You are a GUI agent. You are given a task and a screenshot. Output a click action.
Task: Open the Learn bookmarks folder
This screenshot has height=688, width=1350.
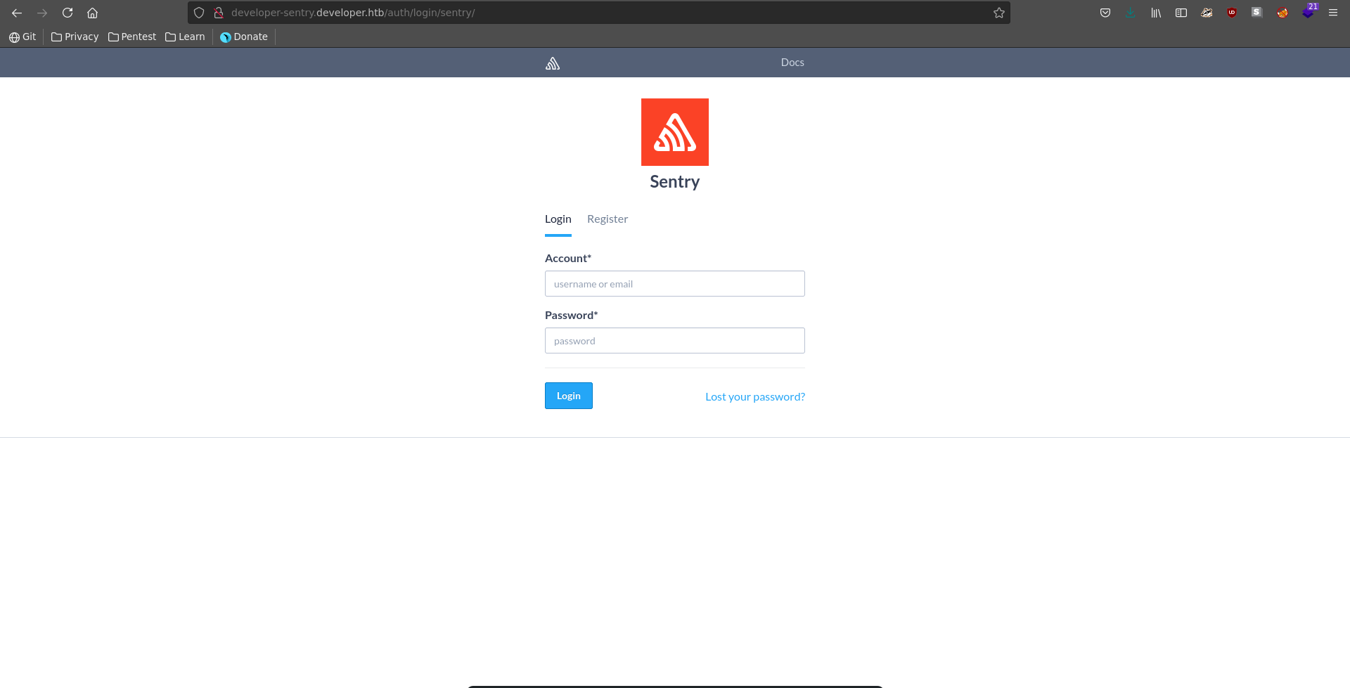[185, 37]
